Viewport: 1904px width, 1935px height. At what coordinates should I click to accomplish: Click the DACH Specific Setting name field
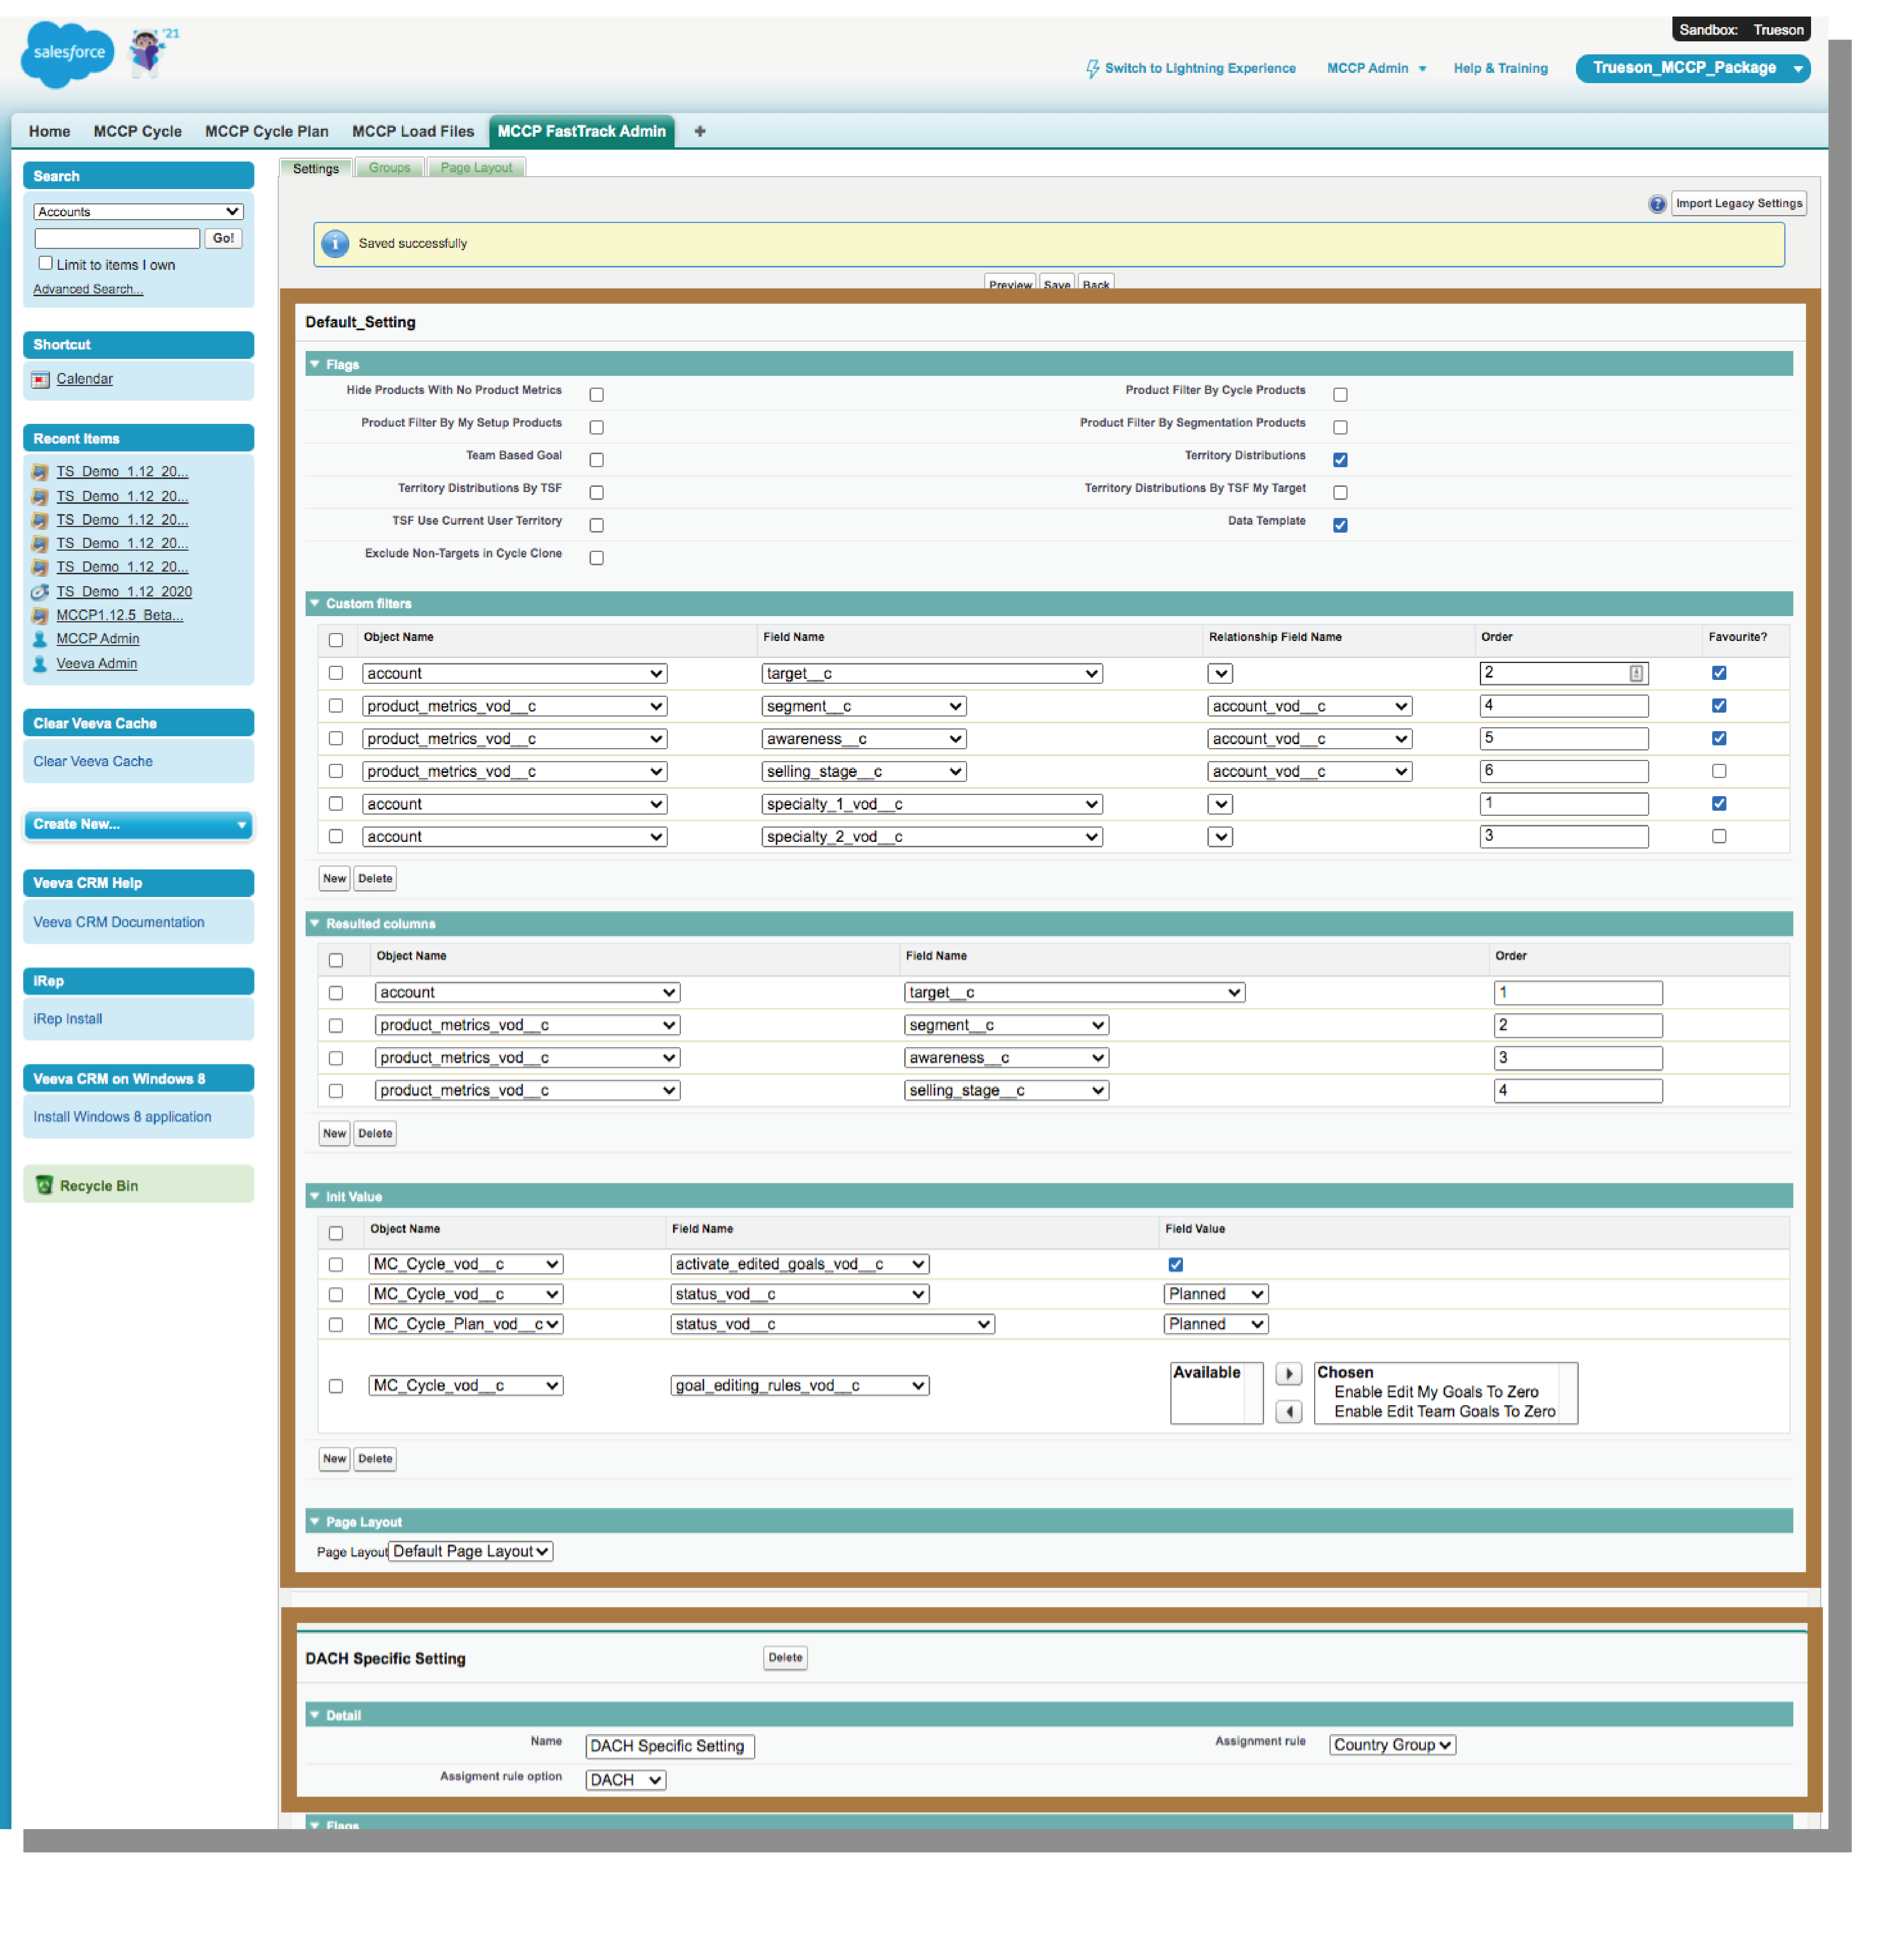tap(670, 1747)
